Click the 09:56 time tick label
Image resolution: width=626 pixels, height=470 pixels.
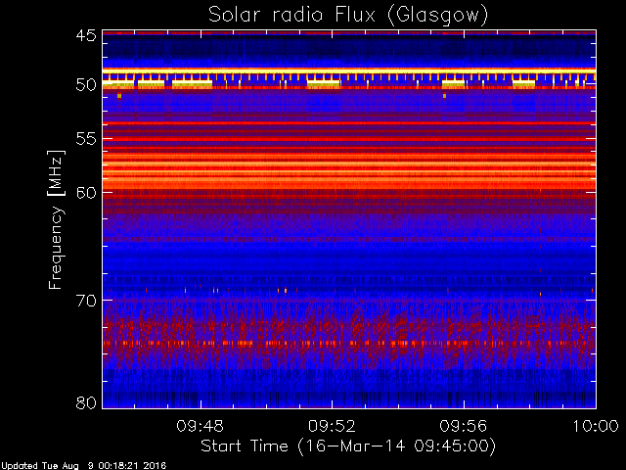(464, 426)
